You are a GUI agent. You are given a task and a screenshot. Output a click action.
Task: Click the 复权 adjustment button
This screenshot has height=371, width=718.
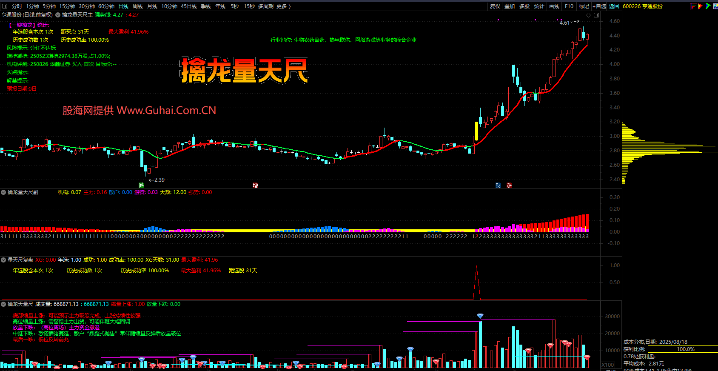(x=495, y=6)
